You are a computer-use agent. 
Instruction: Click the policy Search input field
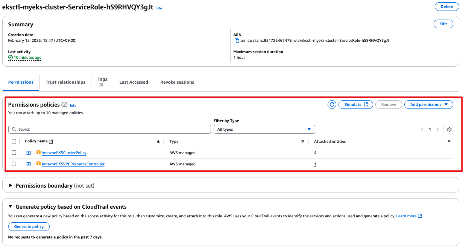click(x=109, y=129)
